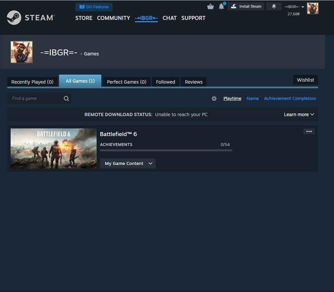Click the small profile avatar top right

click(312, 8)
